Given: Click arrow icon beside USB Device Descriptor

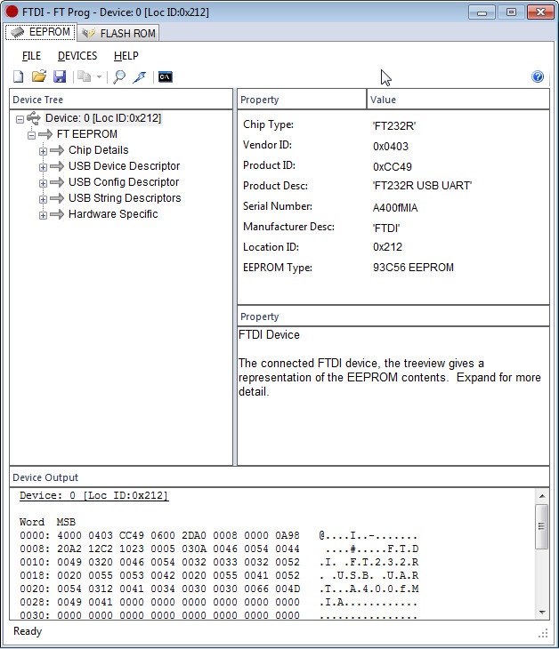Looking at the screenshot, I should coord(57,166).
